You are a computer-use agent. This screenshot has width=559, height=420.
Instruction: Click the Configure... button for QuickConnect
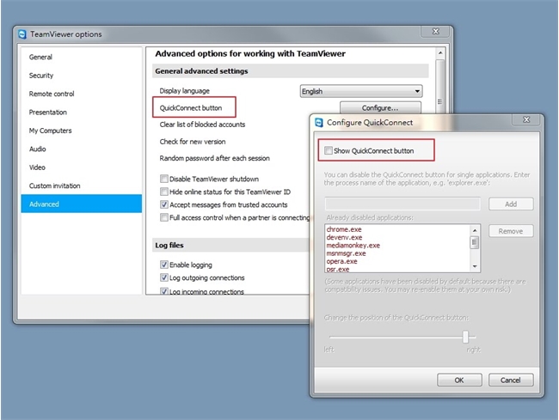[379, 108]
